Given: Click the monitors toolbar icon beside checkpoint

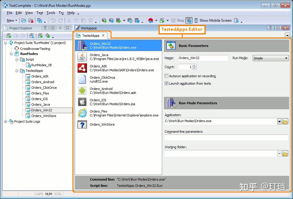Looking at the screenshot, I should click(x=130, y=20).
